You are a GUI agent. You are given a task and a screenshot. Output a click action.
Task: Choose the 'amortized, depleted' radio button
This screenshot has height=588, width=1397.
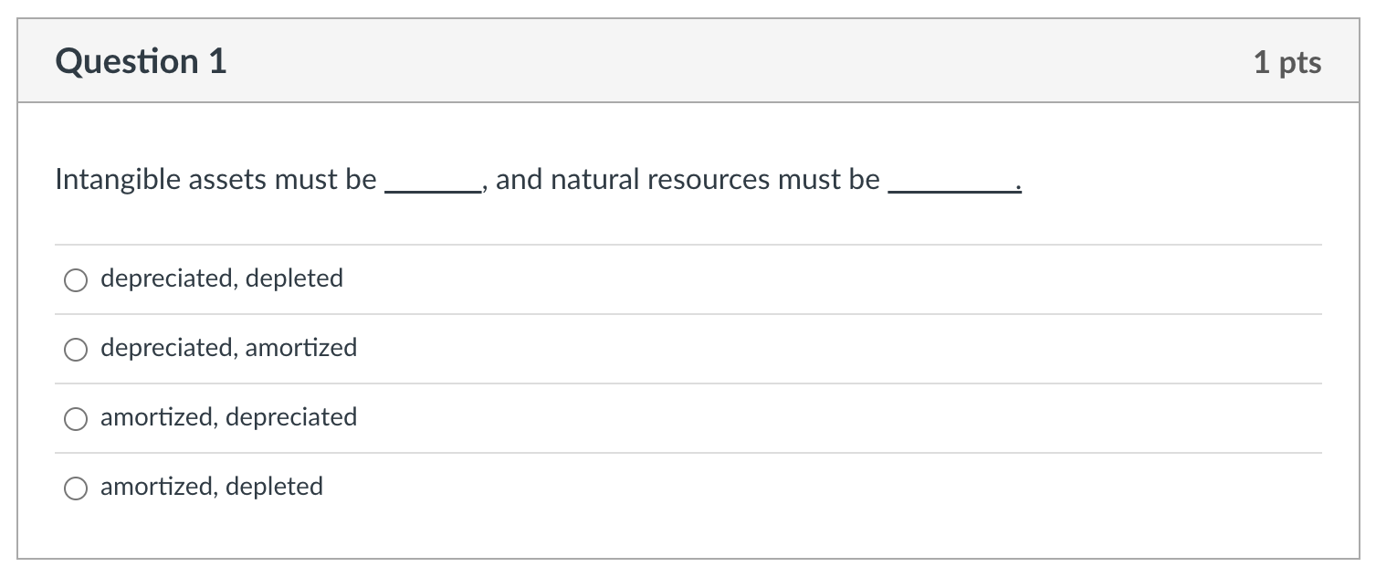tap(76, 488)
